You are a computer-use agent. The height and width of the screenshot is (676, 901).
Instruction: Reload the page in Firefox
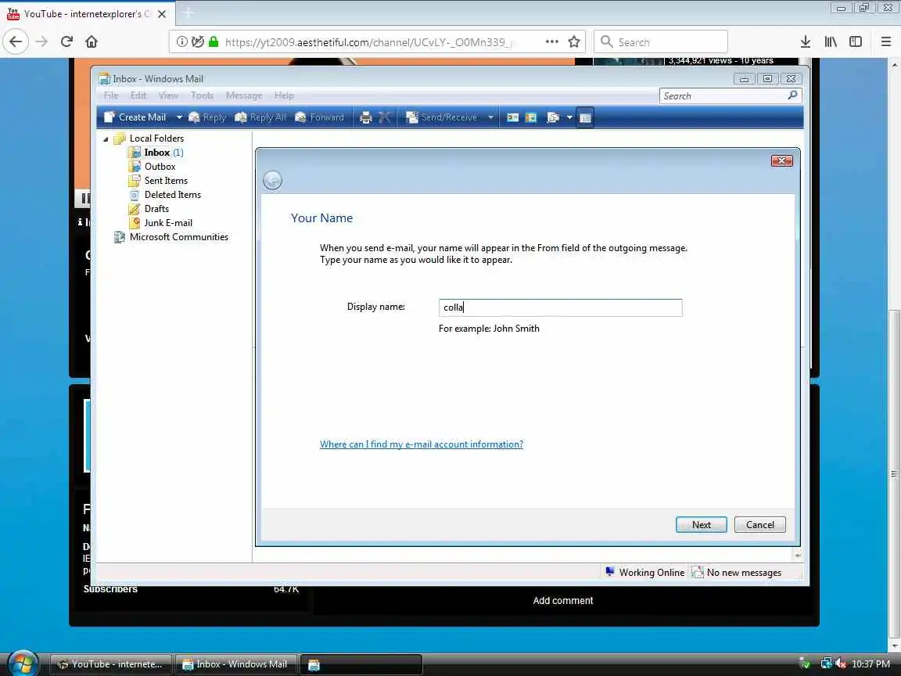[66, 42]
